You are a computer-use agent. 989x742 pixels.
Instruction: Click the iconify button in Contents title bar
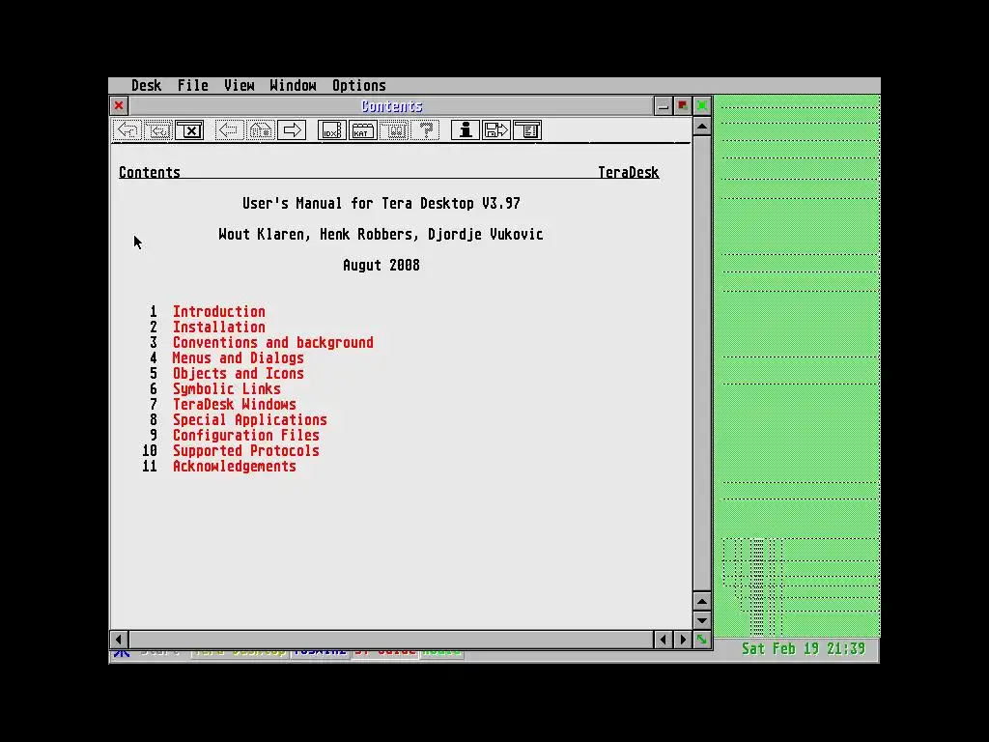click(663, 106)
